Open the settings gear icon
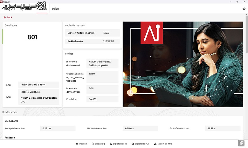 pyautogui.click(x=244, y=9)
